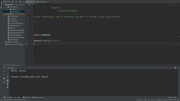The height and width of the screenshot is (101, 180).
Task: Clear all Run console output with trash icon
Action: (x=8, y=87)
